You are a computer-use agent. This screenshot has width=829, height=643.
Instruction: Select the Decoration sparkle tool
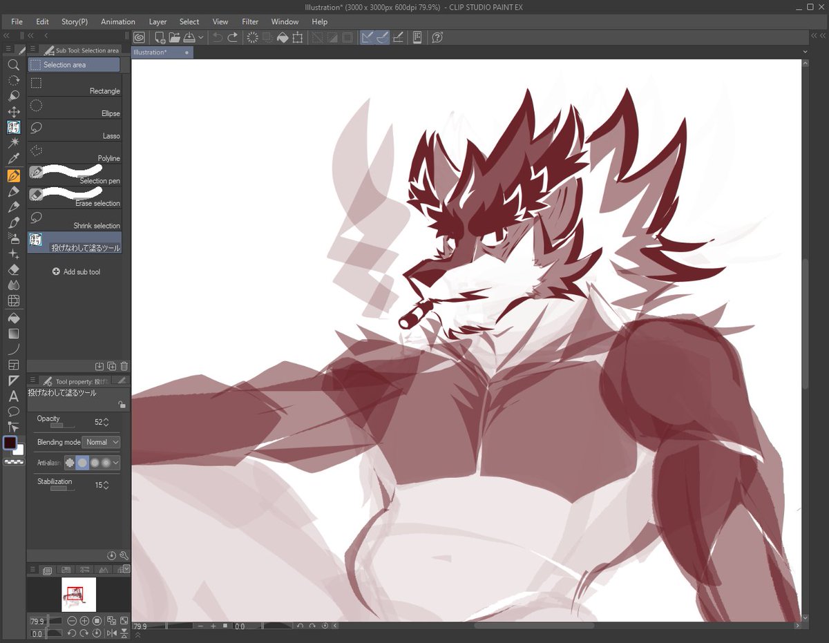(13, 254)
